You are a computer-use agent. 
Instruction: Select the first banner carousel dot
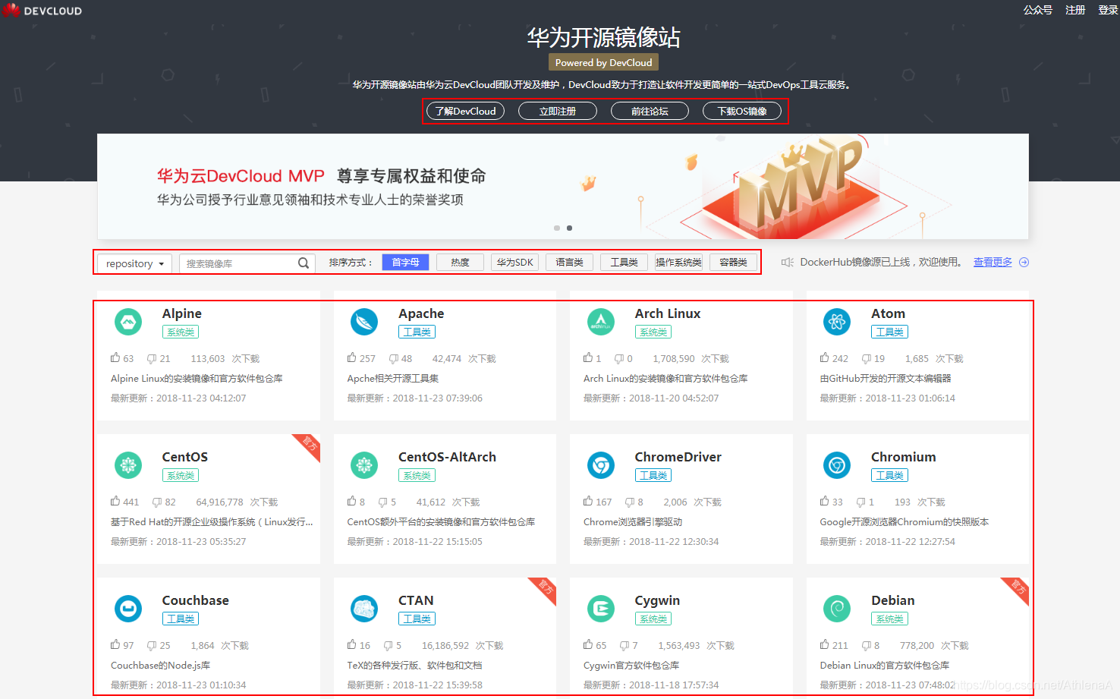pos(557,228)
